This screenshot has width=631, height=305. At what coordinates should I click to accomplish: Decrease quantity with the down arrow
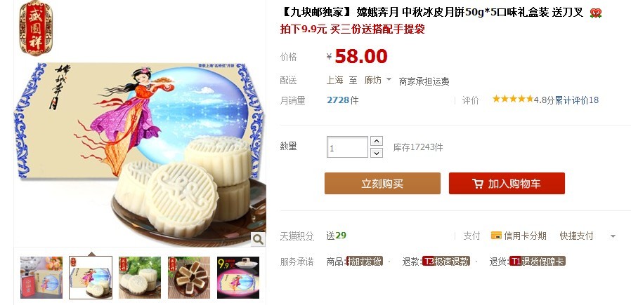pos(376,153)
